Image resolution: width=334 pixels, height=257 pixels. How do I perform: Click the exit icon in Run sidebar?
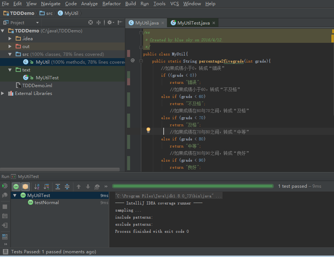(x=5, y=225)
